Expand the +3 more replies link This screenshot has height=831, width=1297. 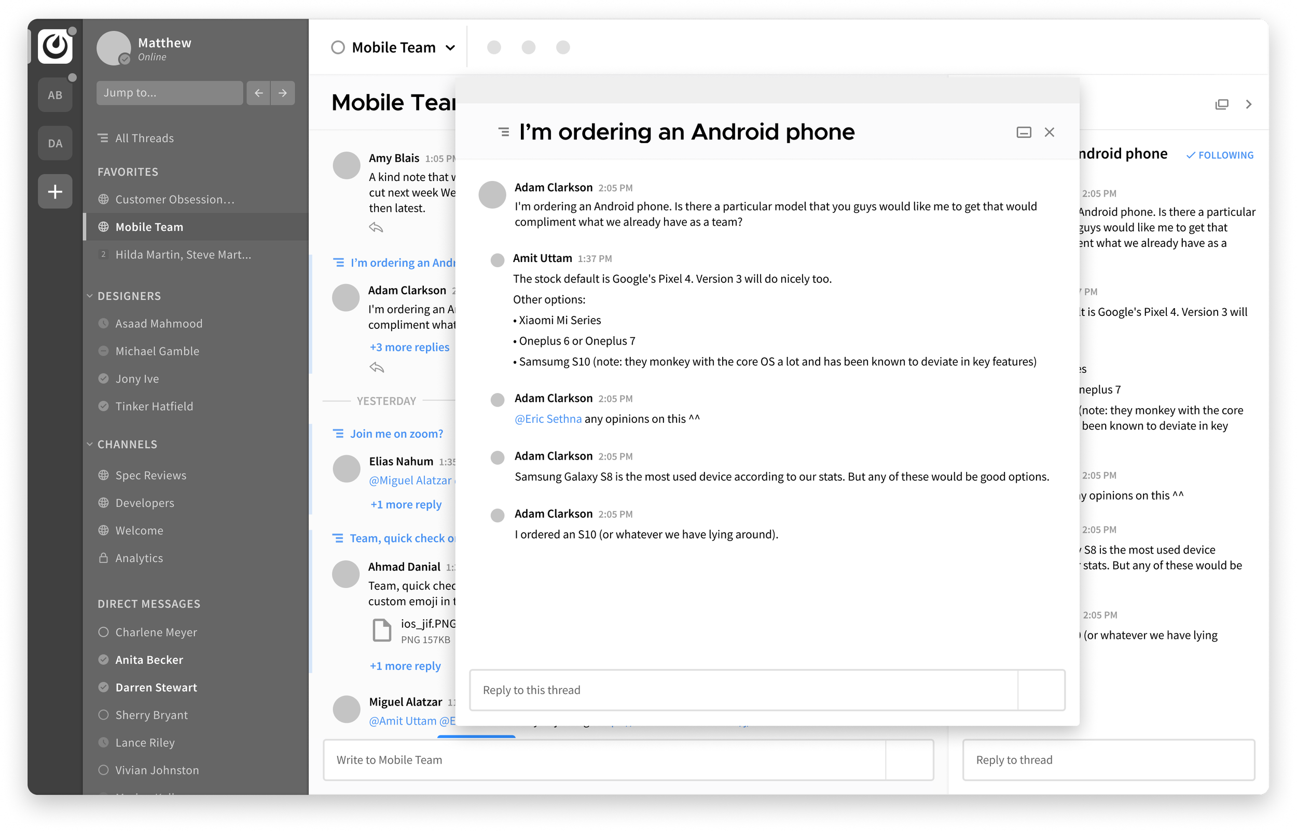point(409,347)
